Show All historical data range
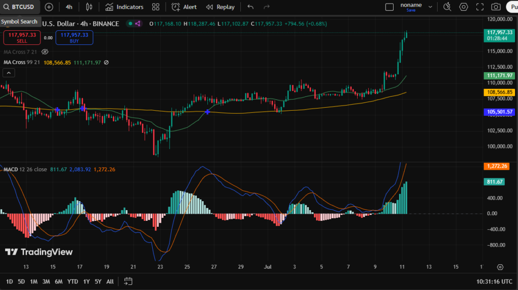 coord(110,281)
